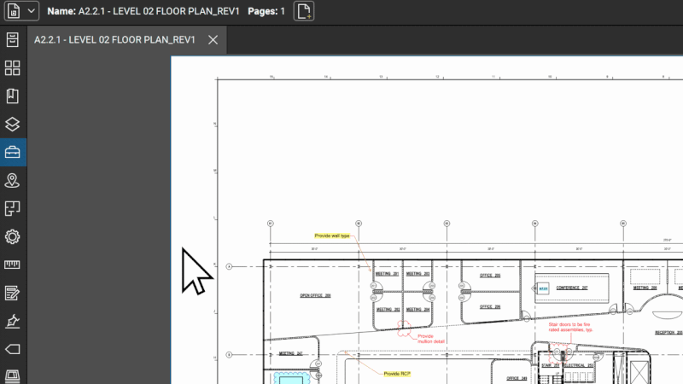Open the Places location pin panel
This screenshot has width=683, height=384.
(13, 181)
